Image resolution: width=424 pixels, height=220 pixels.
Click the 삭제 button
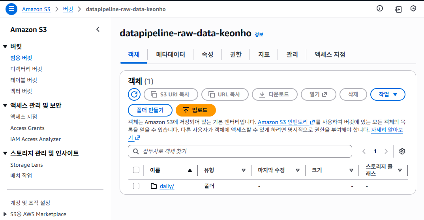(x=353, y=94)
